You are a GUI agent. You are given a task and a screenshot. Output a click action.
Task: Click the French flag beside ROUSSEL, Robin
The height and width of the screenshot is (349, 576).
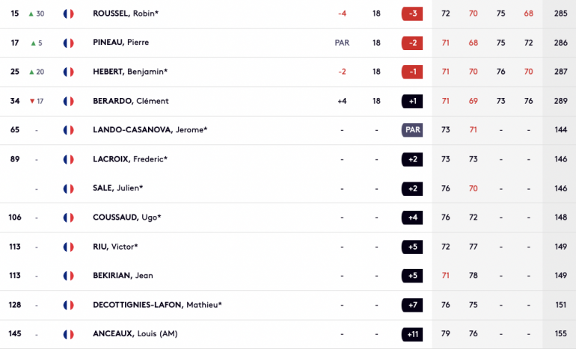pos(68,13)
